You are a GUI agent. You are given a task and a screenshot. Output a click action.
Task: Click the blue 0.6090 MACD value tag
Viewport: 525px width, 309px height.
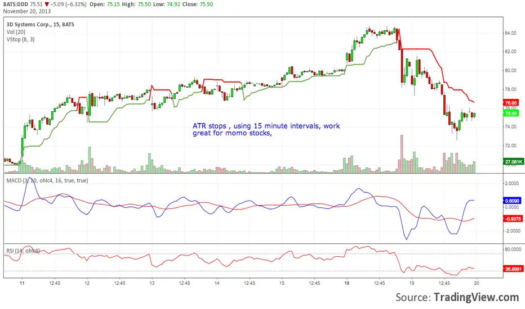[512, 201]
